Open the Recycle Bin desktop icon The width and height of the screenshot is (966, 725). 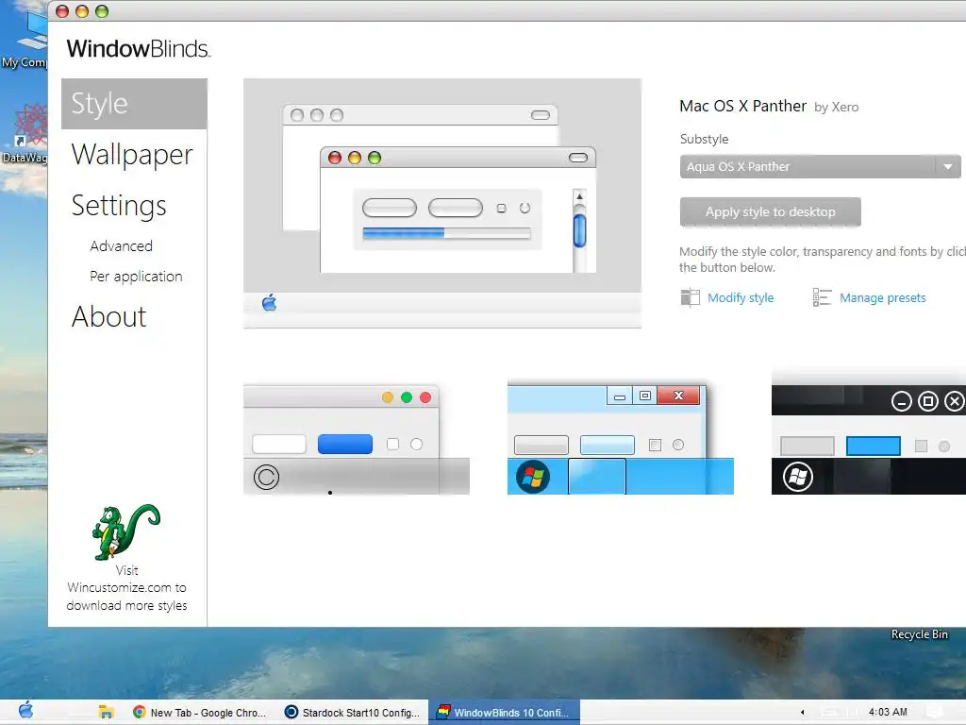(x=919, y=634)
